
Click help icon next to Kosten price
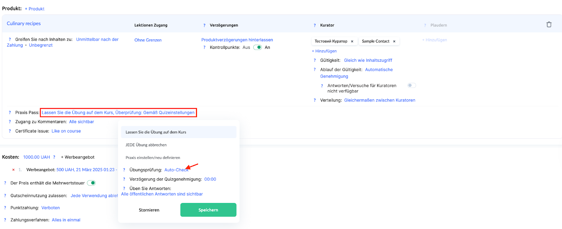pyautogui.click(x=54, y=157)
